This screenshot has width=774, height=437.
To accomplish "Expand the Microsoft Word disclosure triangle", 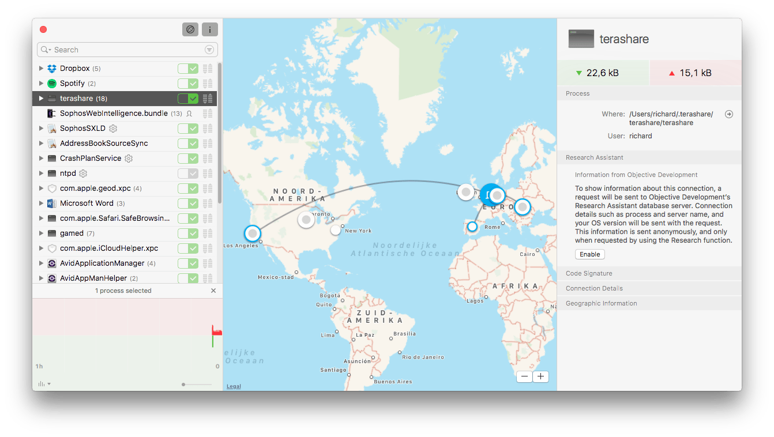I will coord(41,204).
